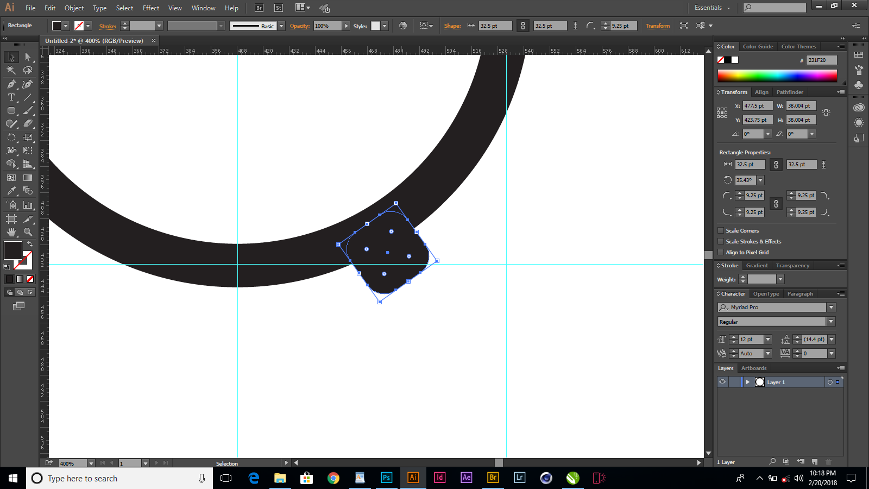Expand Layer 1 contents triangle
This screenshot has height=489, width=869.
point(748,382)
